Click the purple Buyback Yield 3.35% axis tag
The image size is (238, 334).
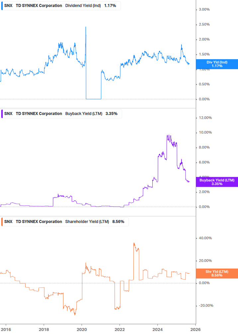[217, 182]
